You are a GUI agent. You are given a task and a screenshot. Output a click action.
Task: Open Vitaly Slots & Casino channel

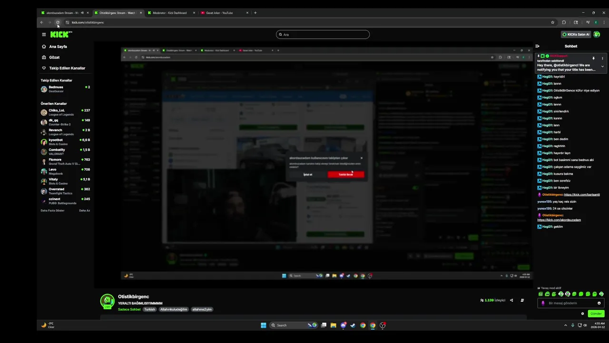point(65,181)
